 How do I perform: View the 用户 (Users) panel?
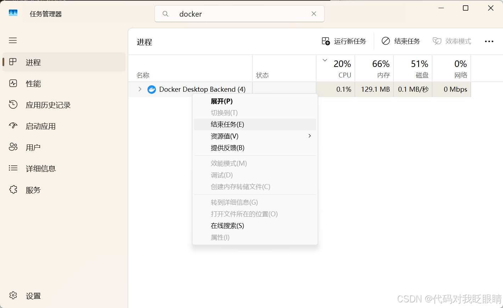[33, 147]
